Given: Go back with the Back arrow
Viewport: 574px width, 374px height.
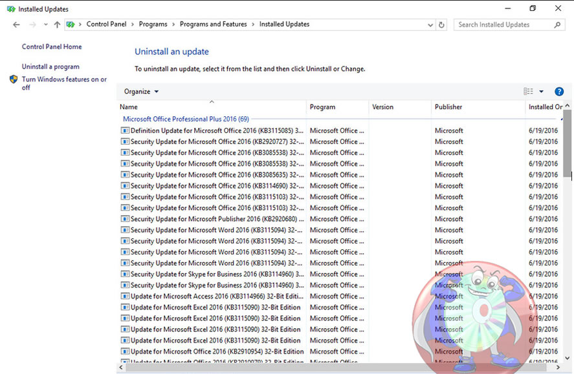Looking at the screenshot, I should pyautogui.click(x=16, y=25).
